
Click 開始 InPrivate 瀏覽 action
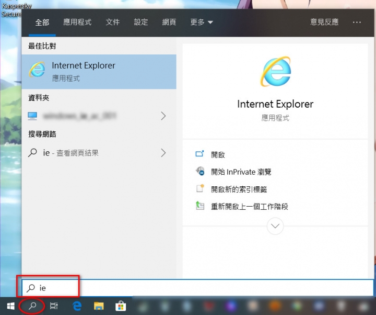pos(241,172)
